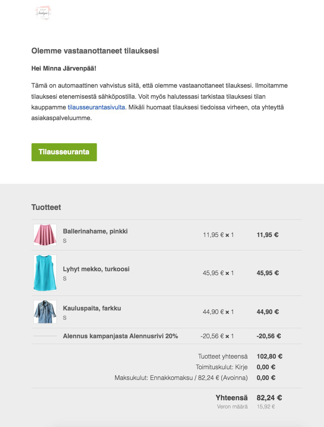Click the Tuotteet section heading

click(x=46, y=207)
